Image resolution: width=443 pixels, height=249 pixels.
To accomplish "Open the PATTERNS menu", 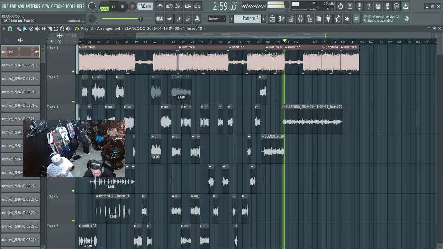I will pyautogui.click(x=33, y=6).
